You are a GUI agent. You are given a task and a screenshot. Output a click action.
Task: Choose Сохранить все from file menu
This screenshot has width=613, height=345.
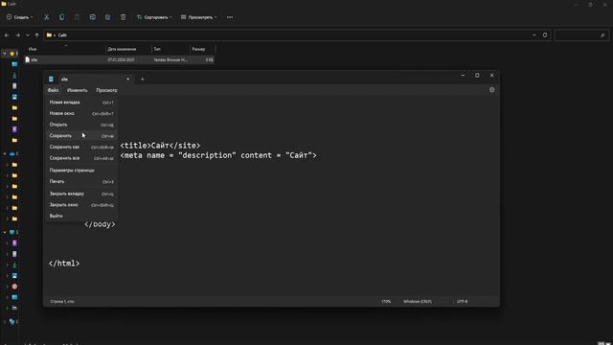pyautogui.click(x=81, y=158)
